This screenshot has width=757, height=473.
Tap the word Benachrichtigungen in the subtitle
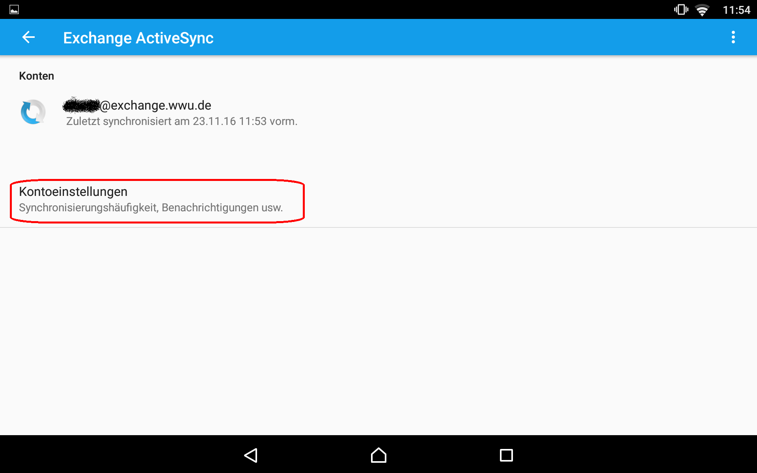pyautogui.click(x=210, y=208)
